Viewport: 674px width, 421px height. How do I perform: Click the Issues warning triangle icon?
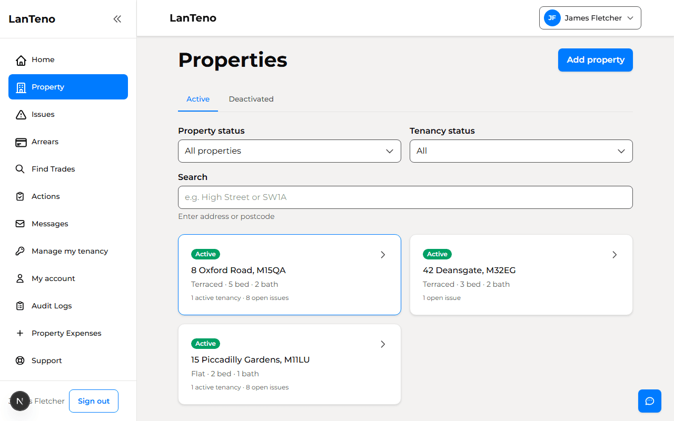[x=21, y=115]
